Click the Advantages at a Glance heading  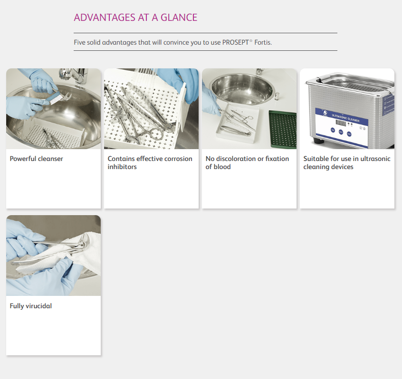tap(135, 18)
